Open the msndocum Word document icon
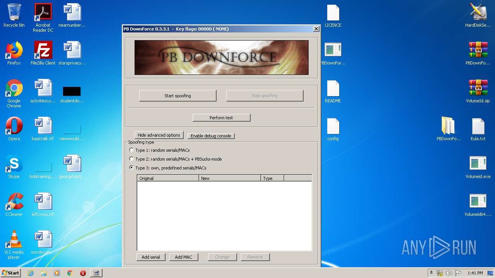The height and width of the screenshot is (278, 495). 43,242
